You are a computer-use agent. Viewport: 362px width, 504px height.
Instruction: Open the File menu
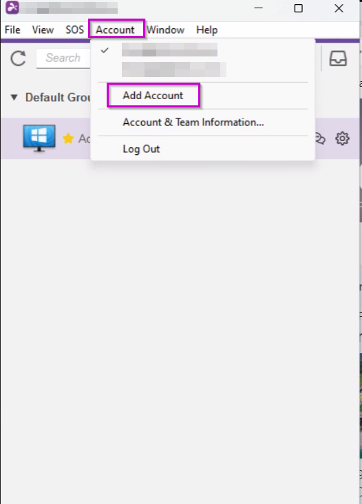(x=12, y=30)
